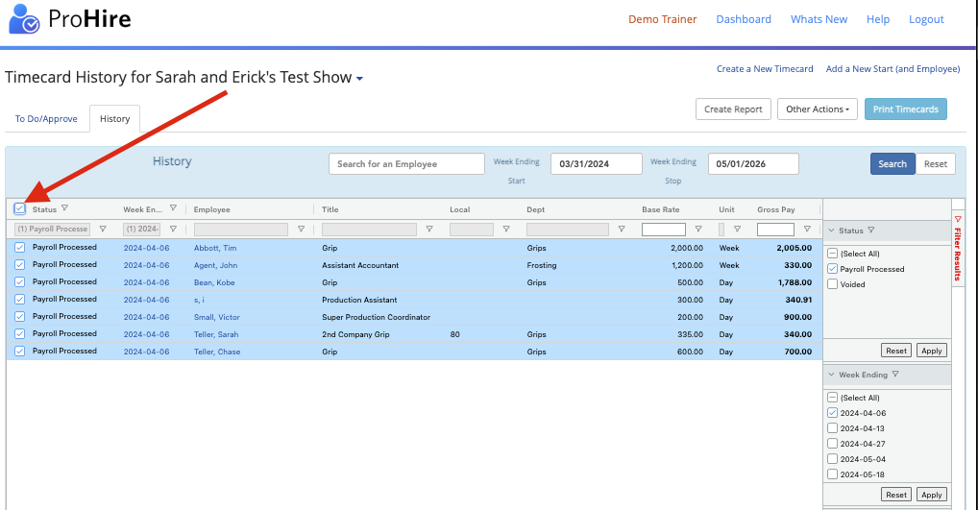
Task: Click Add a New Start (and Employee) link
Action: click(892, 68)
